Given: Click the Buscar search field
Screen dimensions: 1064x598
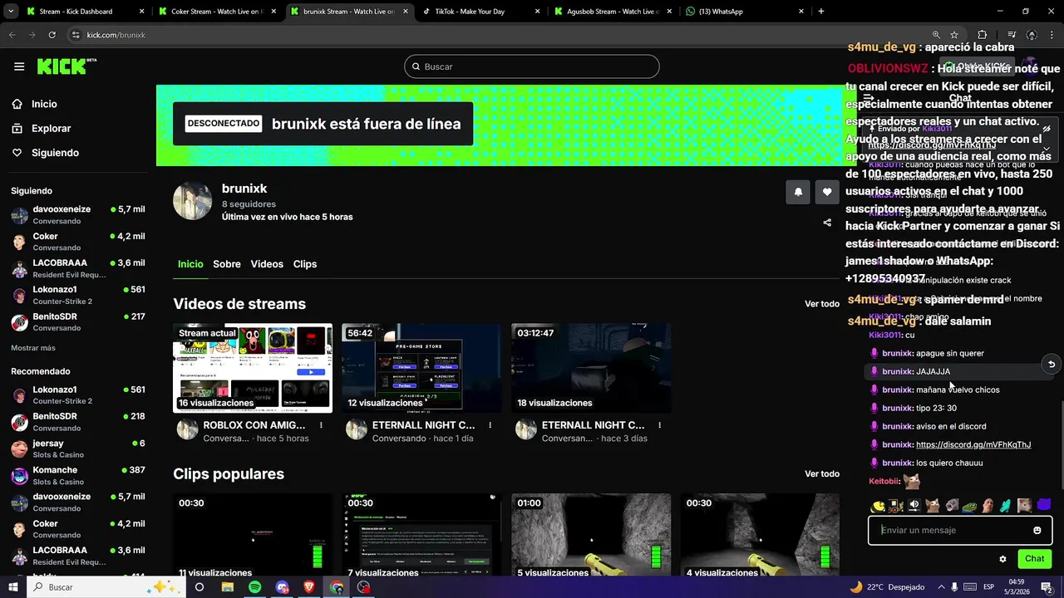Looking at the screenshot, I should click(x=532, y=66).
